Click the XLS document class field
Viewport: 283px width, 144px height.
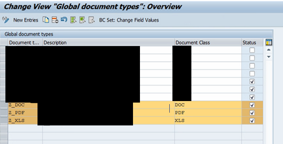[x=208, y=120]
